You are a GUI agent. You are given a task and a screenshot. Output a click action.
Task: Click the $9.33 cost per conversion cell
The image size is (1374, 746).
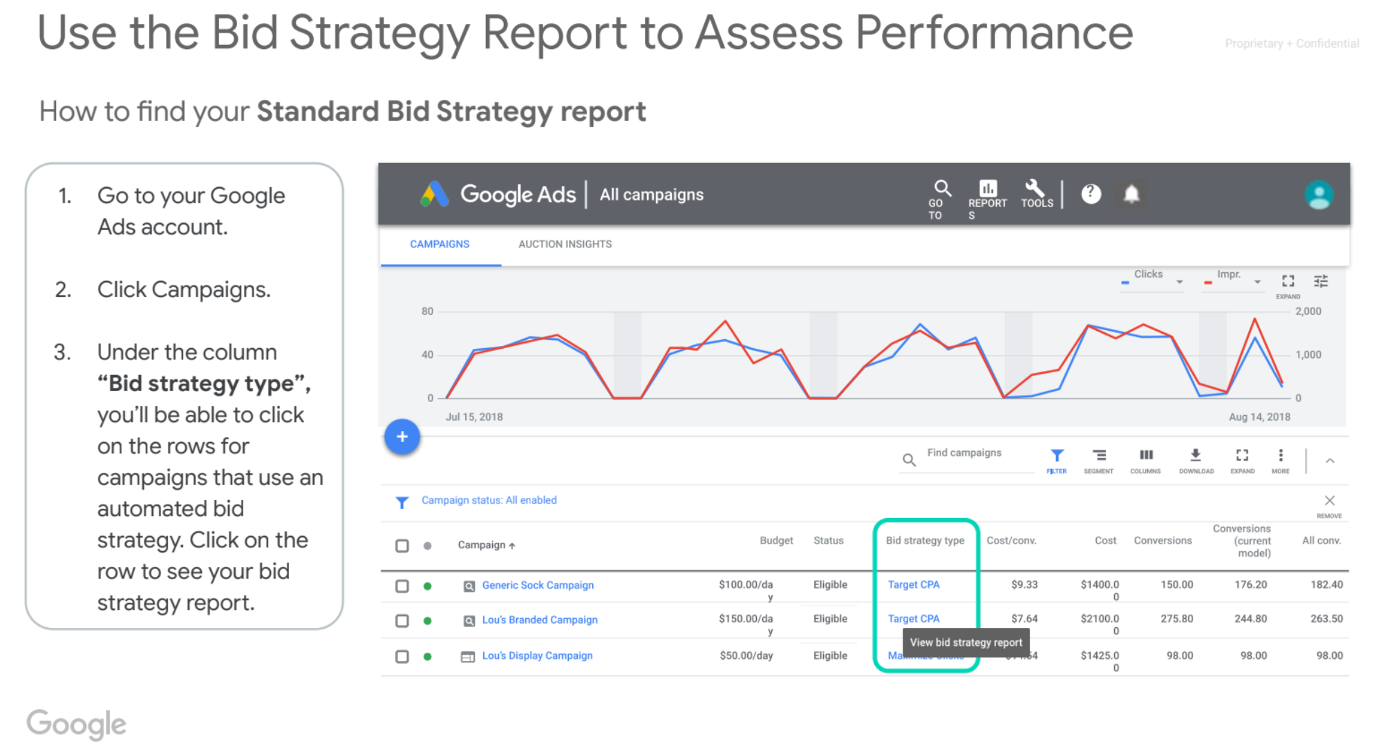click(x=1024, y=584)
